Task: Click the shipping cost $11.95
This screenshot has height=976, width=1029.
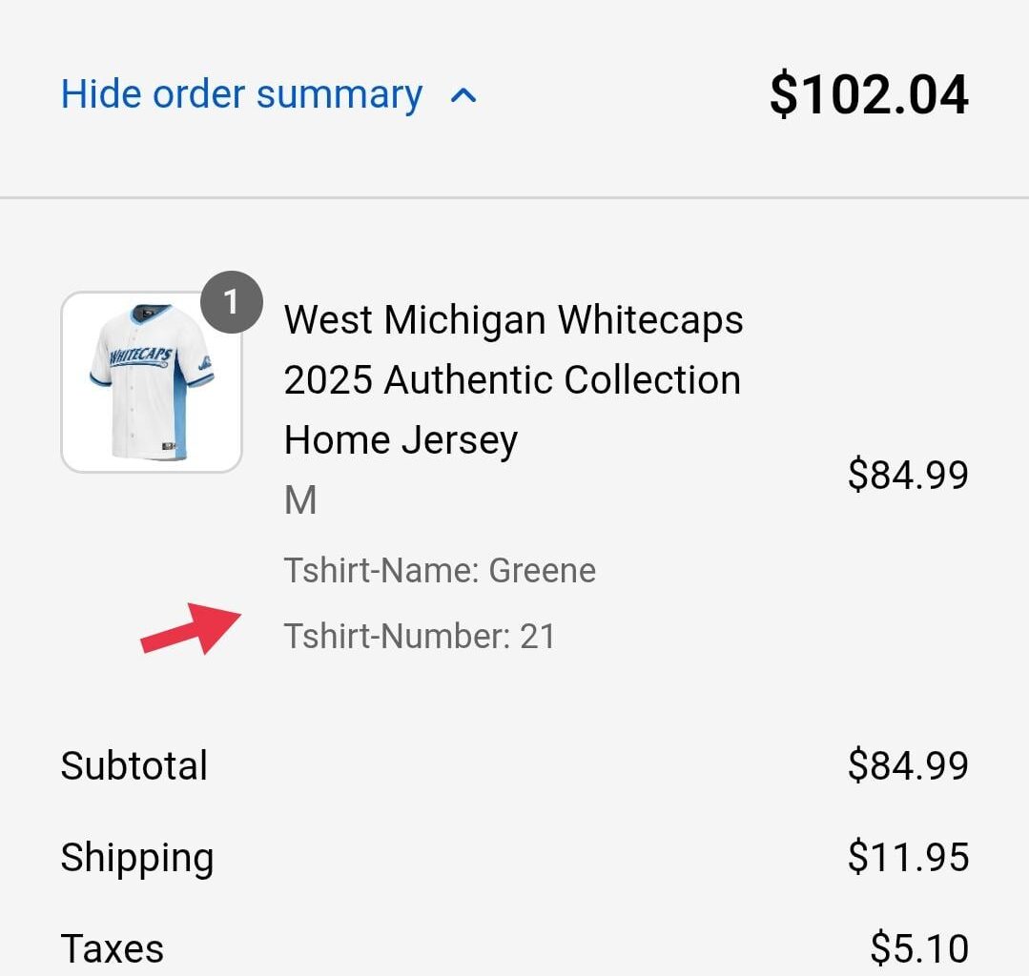Action: [909, 855]
